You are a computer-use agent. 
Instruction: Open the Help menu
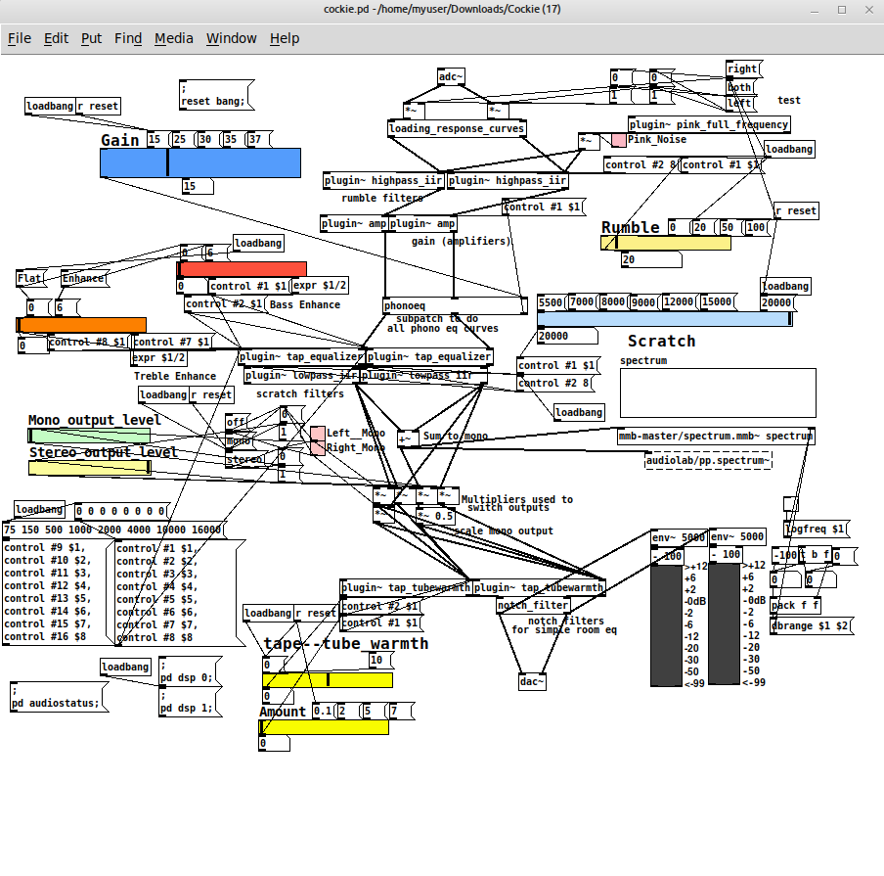click(x=285, y=38)
